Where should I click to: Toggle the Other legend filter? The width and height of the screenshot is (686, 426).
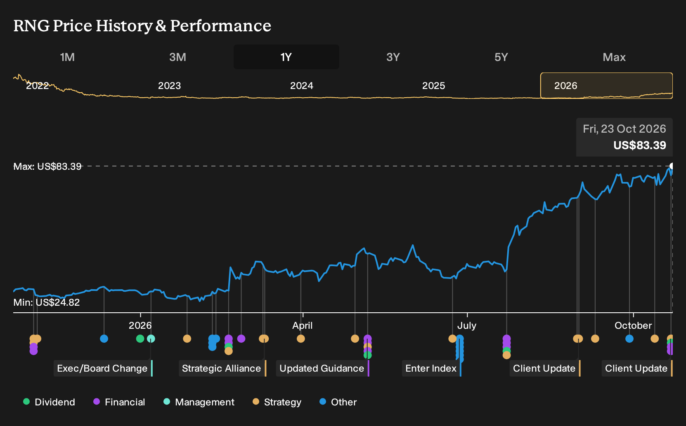pos(338,402)
